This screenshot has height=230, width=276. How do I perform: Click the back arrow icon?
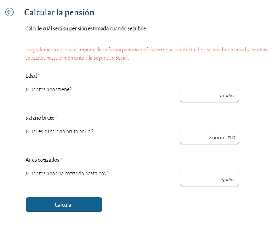pos(10,12)
